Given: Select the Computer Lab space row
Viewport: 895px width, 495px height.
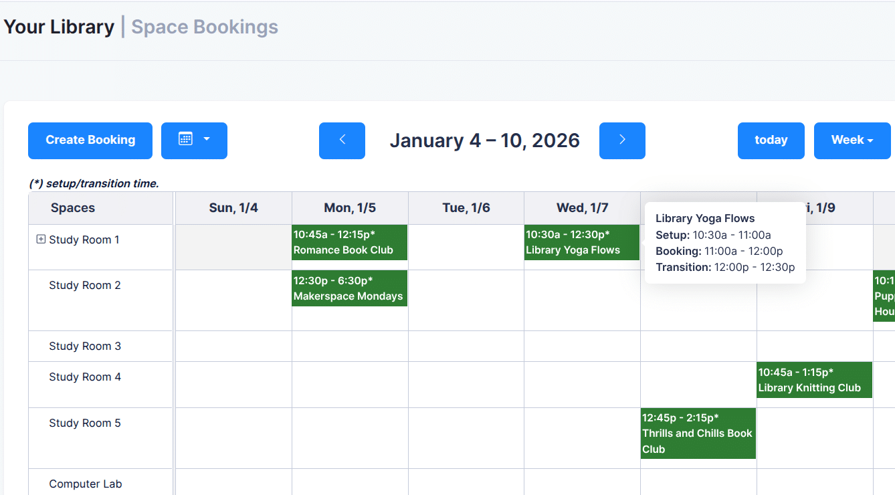Looking at the screenshot, I should point(86,484).
